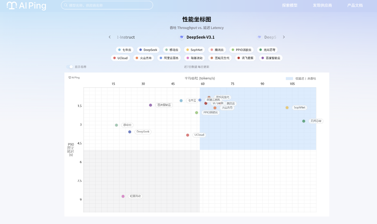Go to previous model with left chevron
Screen dimensions: 377x224
pyautogui.click(x=110, y=37)
